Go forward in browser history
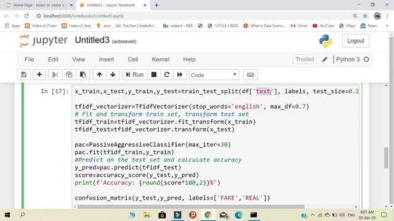The image size is (394, 221). click(x=17, y=16)
